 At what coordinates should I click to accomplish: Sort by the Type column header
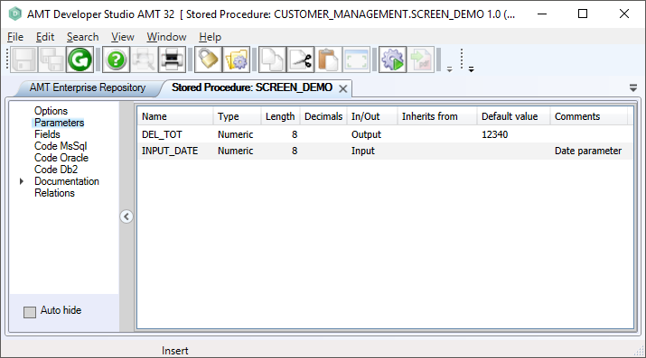click(x=237, y=116)
